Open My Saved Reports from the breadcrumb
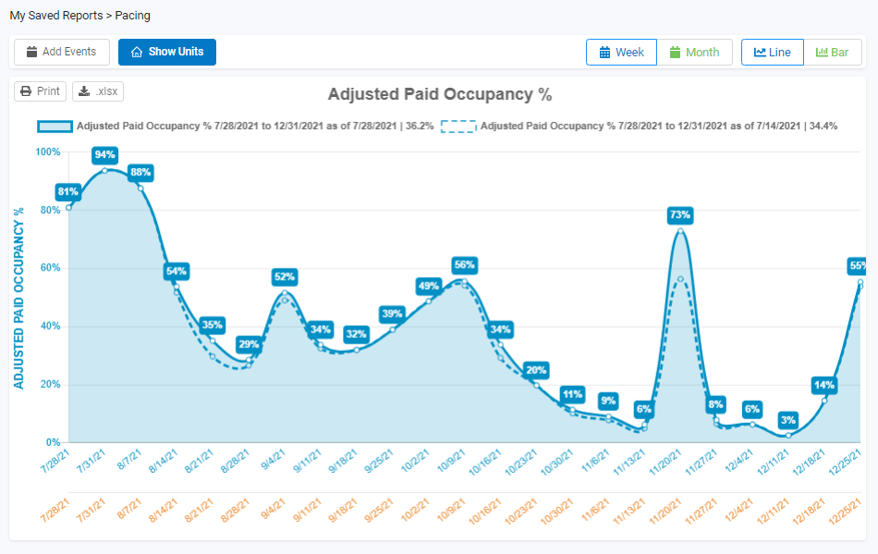 pos(57,16)
